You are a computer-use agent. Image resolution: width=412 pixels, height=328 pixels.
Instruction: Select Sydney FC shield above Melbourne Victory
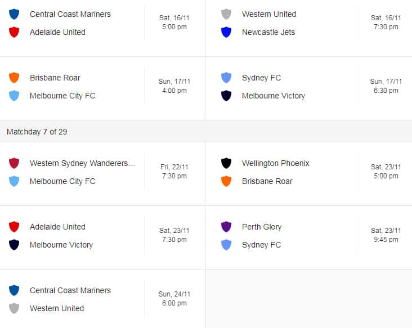[226, 78]
